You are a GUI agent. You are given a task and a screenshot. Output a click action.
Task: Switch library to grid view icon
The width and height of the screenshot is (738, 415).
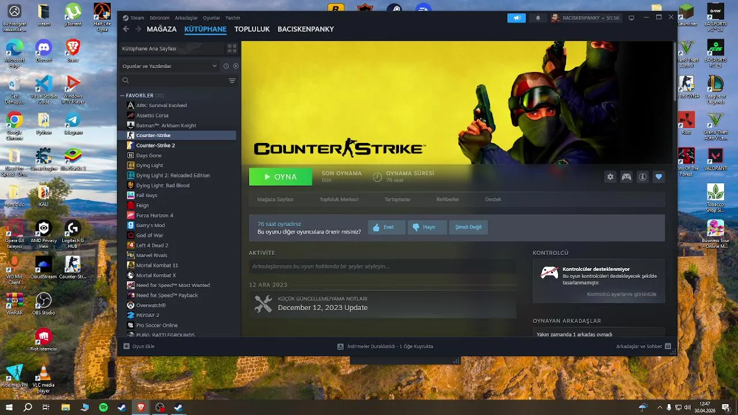[x=232, y=48]
